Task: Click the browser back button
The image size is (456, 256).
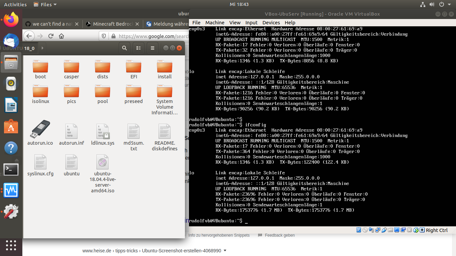Action: (29, 36)
